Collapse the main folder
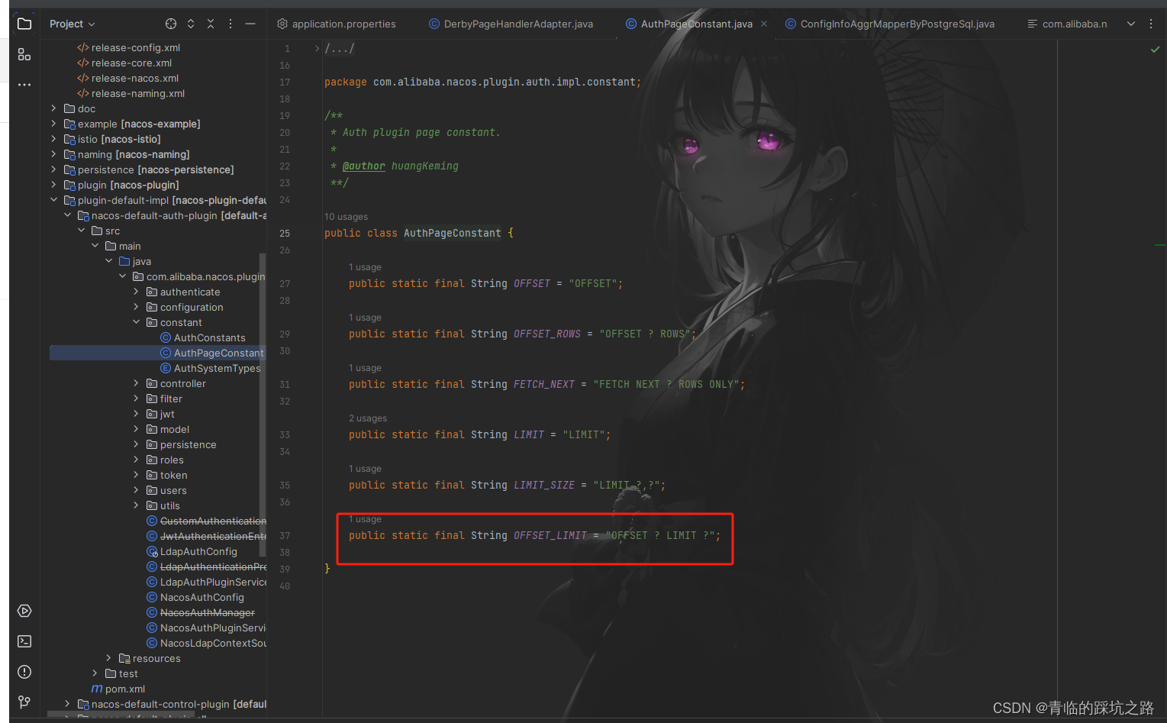The image size is (1167, 723). click(95, 246)
